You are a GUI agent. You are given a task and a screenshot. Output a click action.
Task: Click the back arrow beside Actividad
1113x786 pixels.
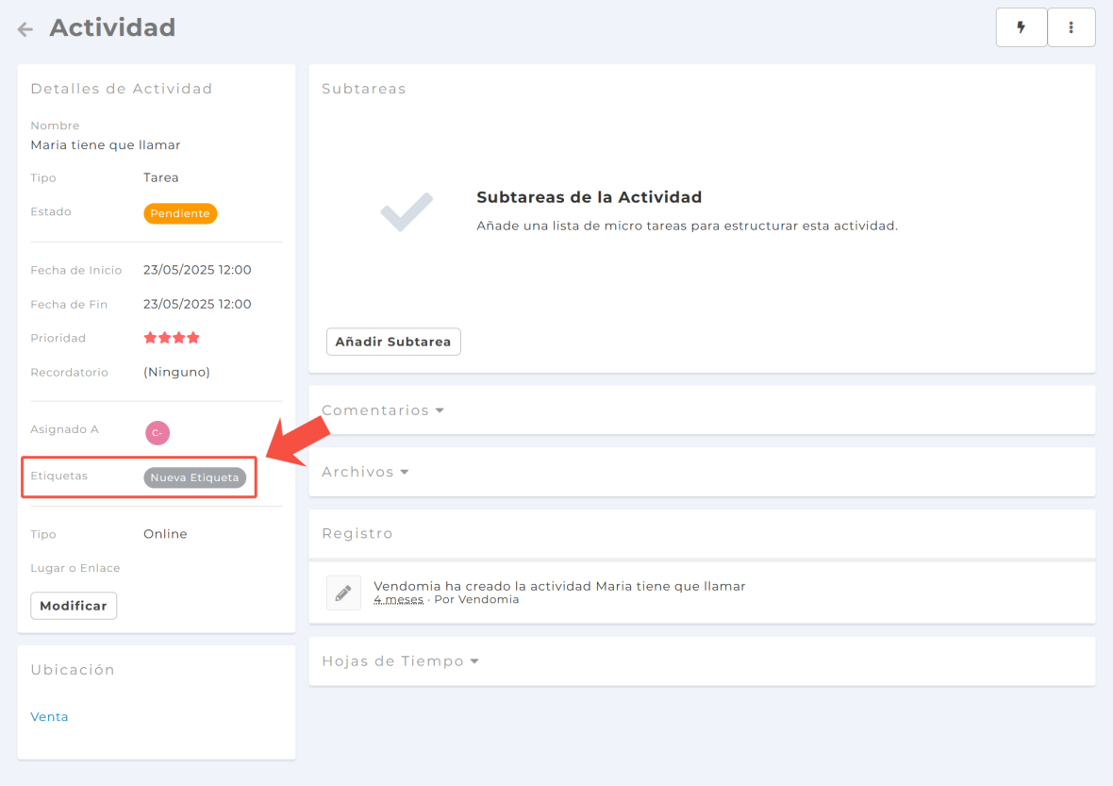pyautogui.click(x=25, y=29)
